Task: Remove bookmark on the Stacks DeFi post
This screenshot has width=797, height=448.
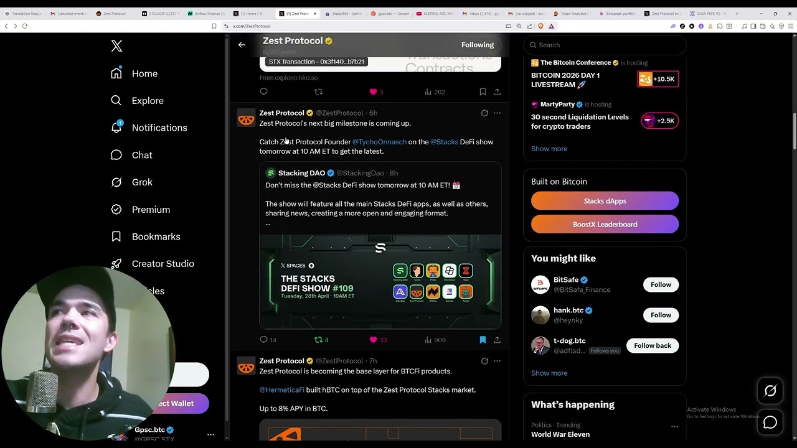Action: click(x=483, y=340)
